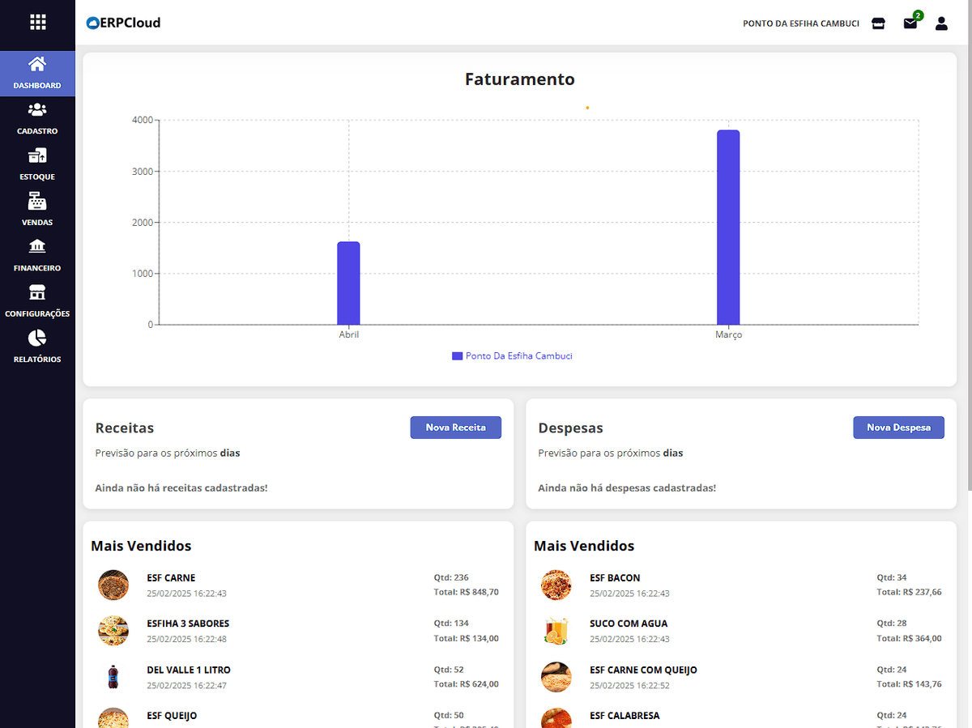Open Relatórios pie chart icon

coord(37,338)
